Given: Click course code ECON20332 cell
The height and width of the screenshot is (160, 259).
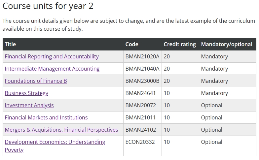Looking at the screenshot, I should (x=142, y=146).
